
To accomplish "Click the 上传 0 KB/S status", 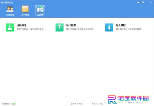I will [x=77, y=104].
